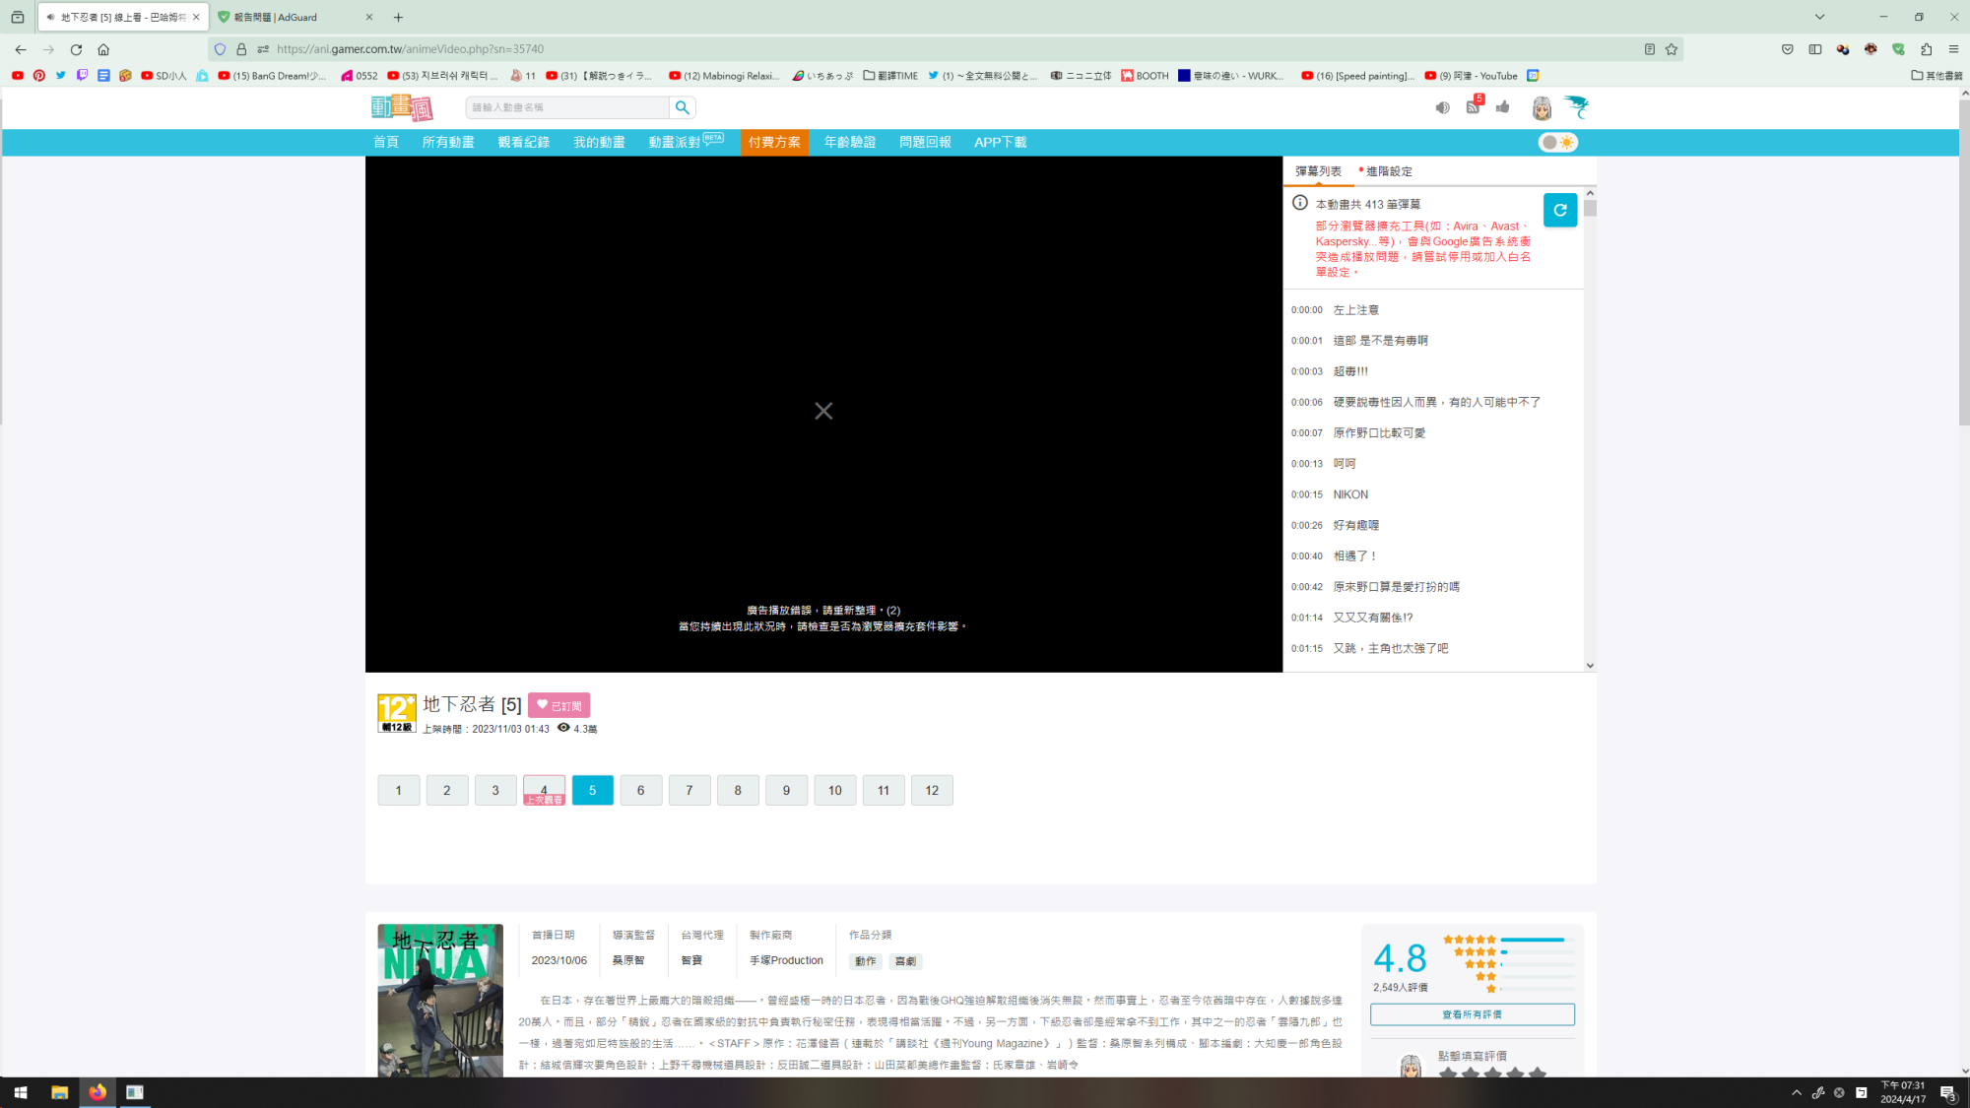Open subscription notifications RSS icon
Viewport: 1970px width, 1108px height.
coord(1473,106)
